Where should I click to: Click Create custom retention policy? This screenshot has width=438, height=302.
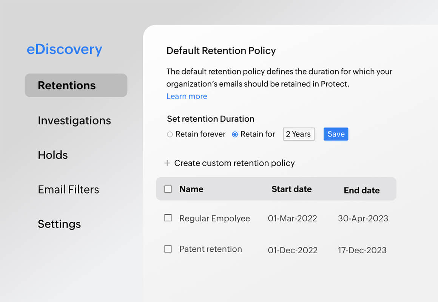(x=234, y=163)
